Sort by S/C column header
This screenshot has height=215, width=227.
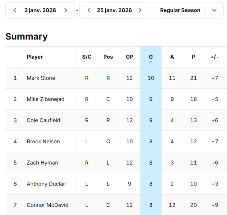click(87, 57)
